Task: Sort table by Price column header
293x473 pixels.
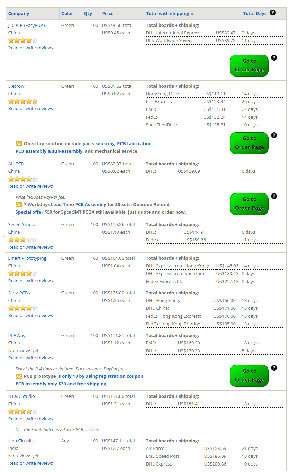Action: tap(108, 13)
